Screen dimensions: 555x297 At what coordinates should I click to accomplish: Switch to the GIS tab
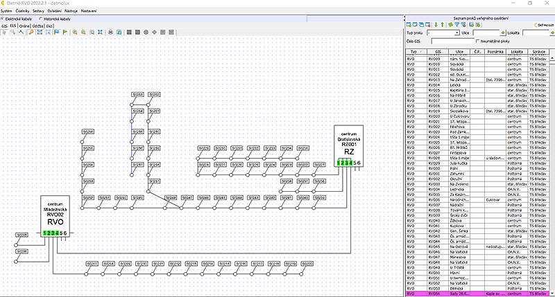(x=4, y=26)
